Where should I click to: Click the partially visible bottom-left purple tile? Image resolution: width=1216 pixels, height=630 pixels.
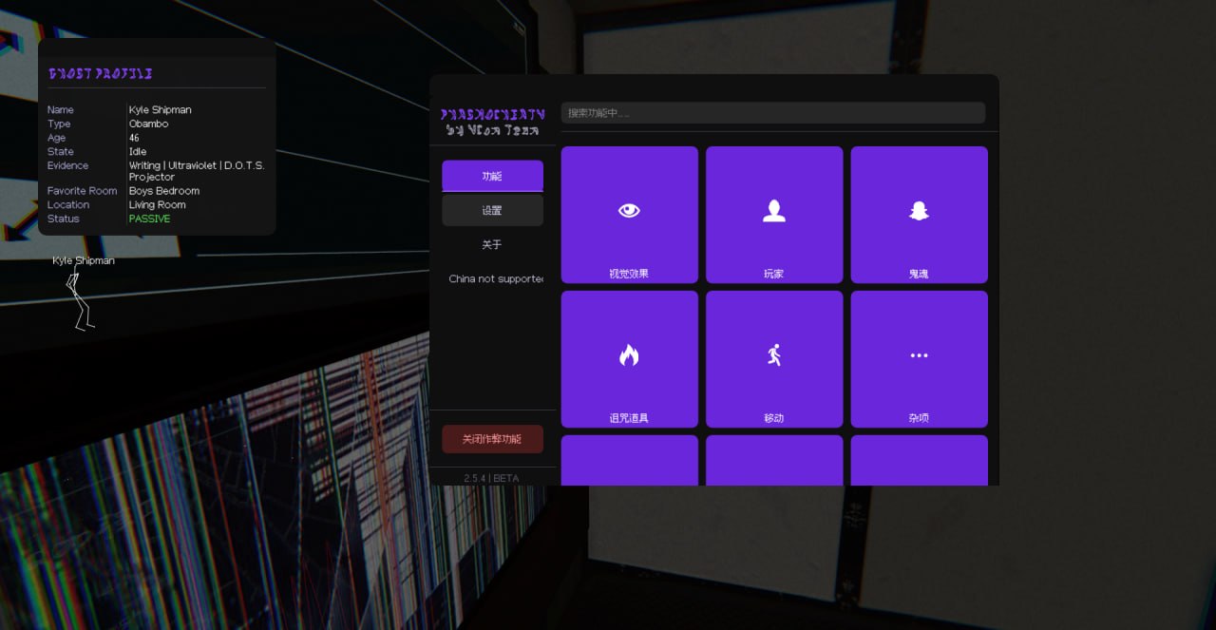(629, 460)
